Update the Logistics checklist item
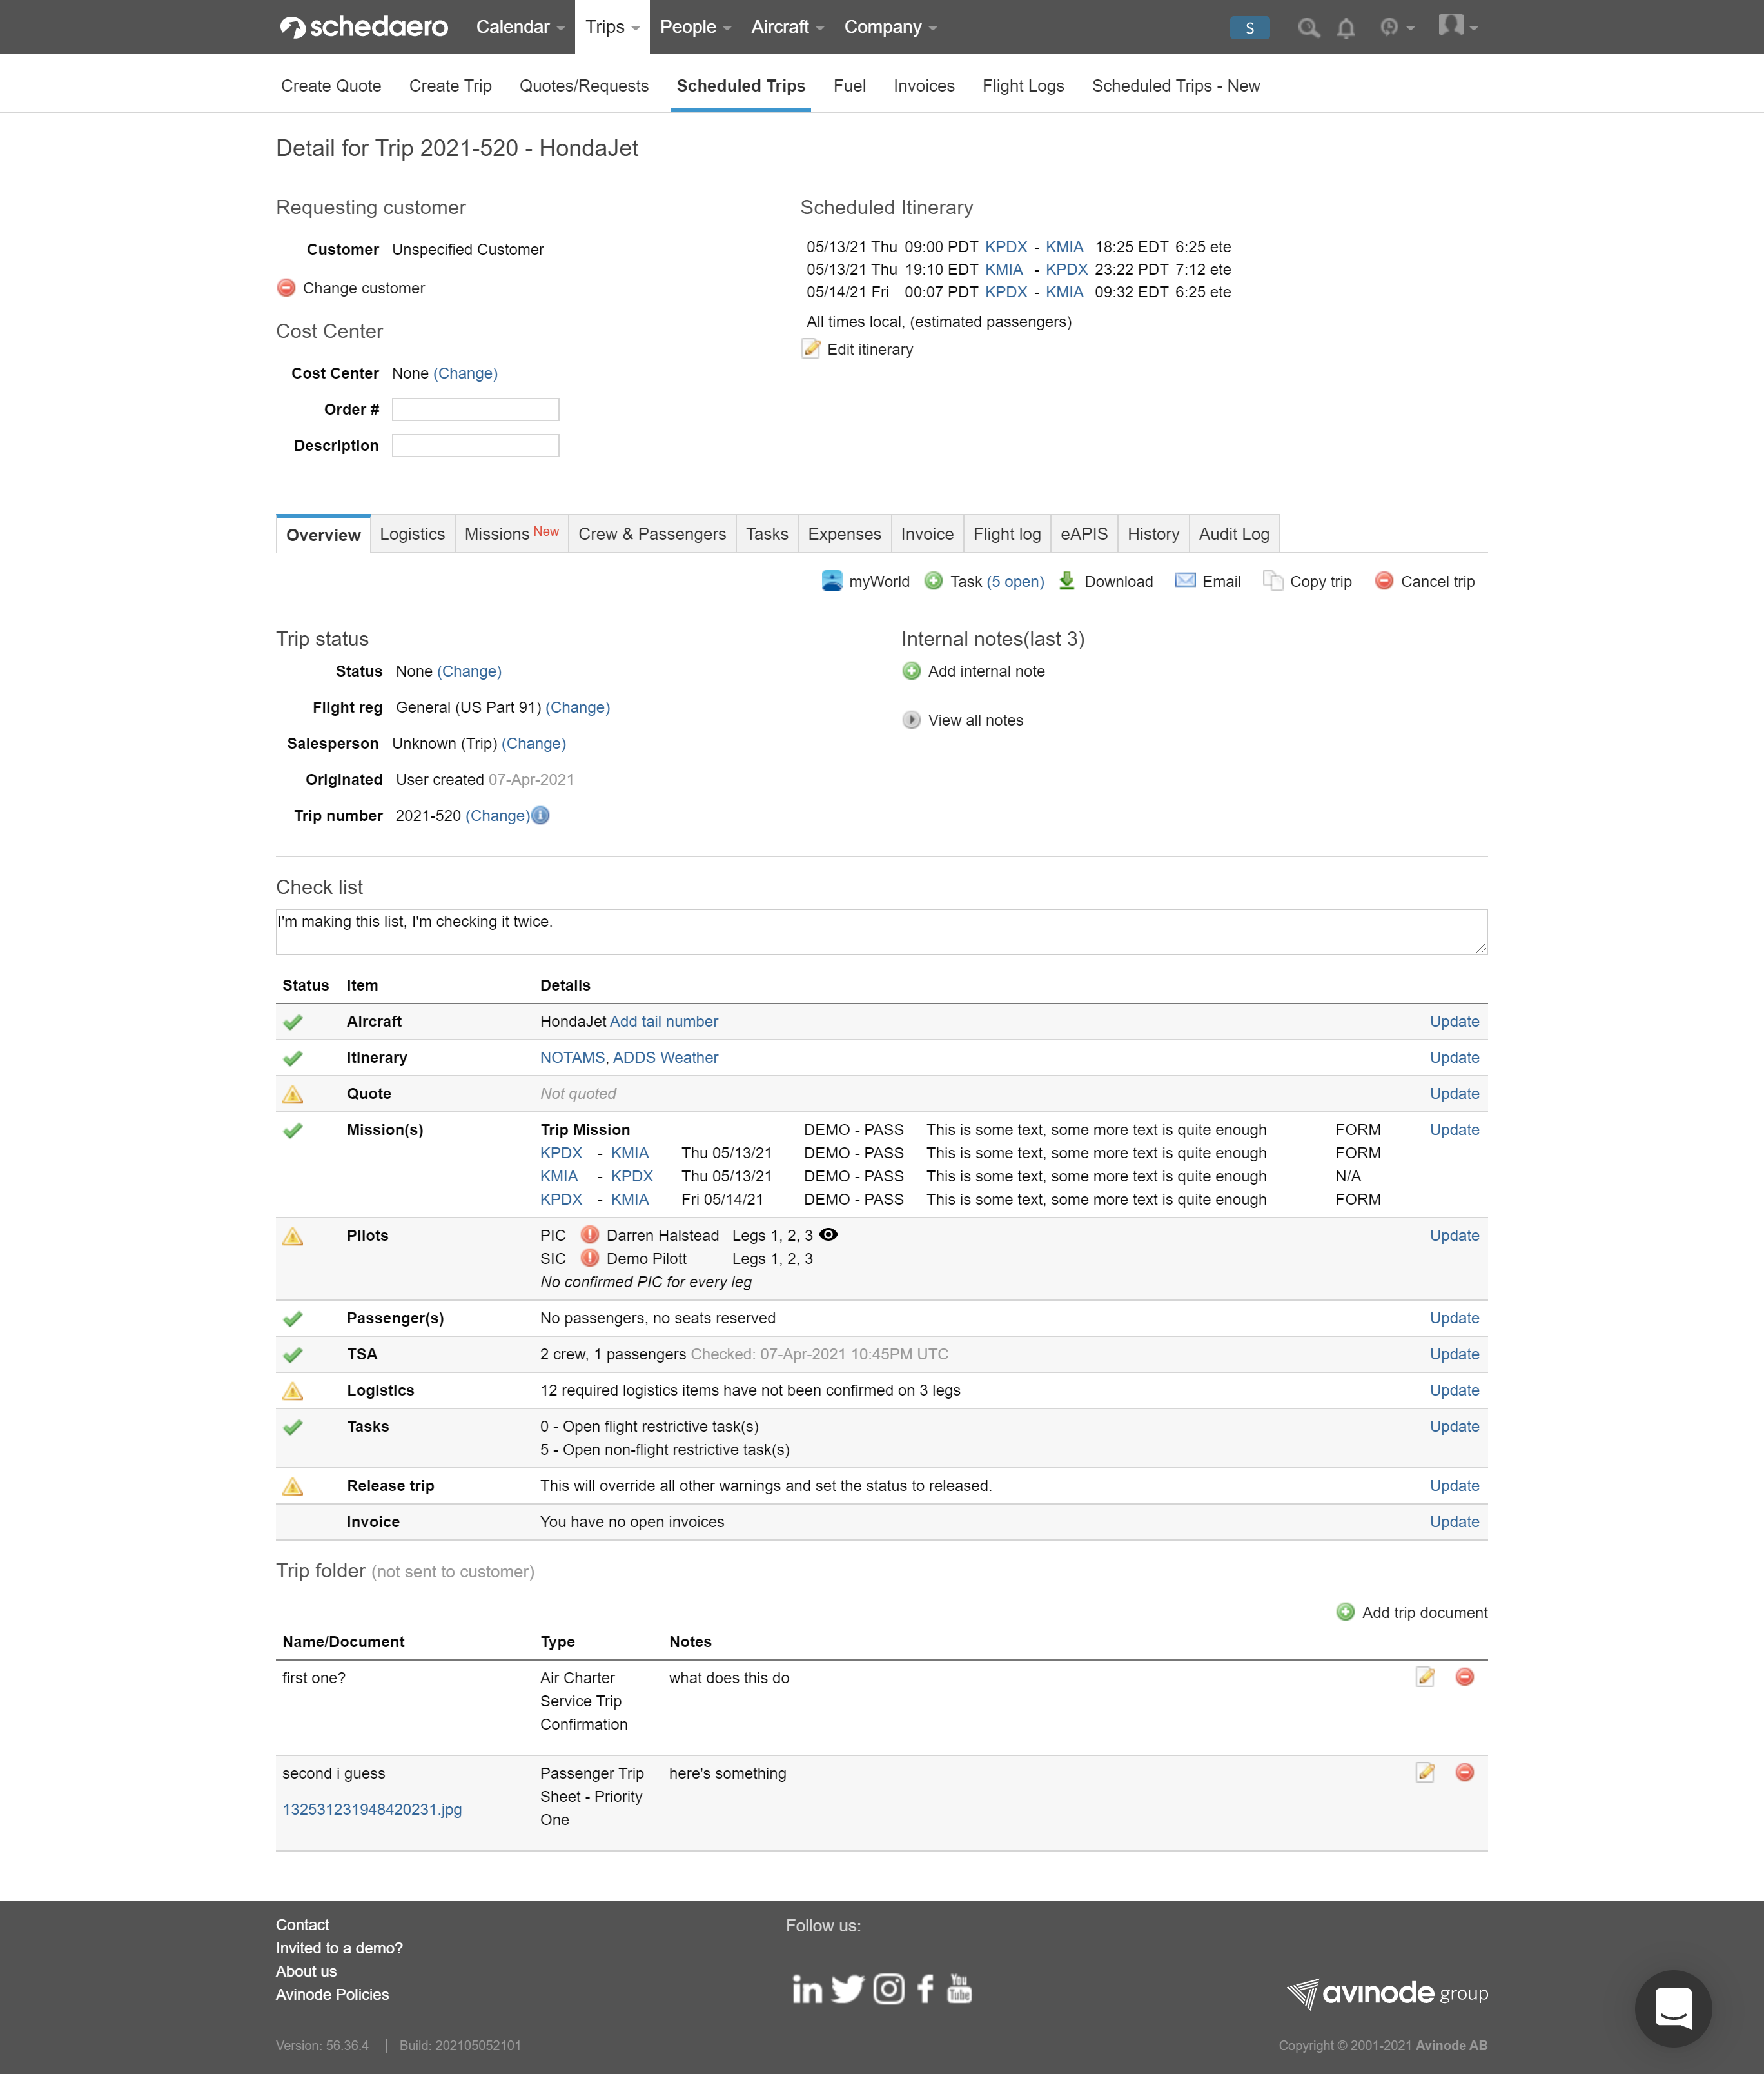The width and height of the screenshot is (1764, 2074). tap(1454, 1390)
